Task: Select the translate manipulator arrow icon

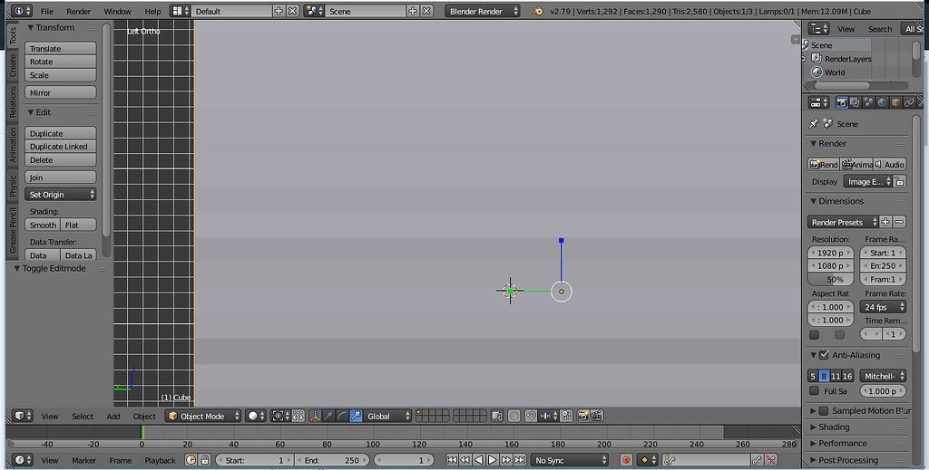Action: (x=328, y=416)
